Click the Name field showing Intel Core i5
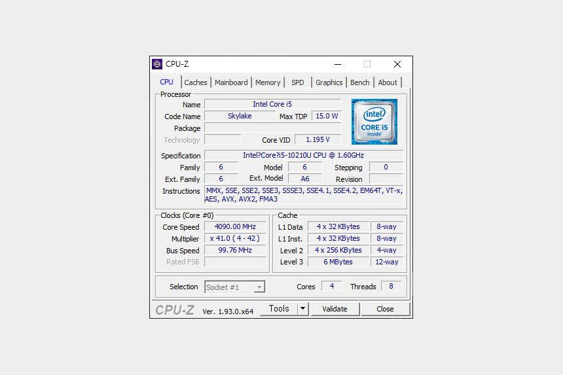This screenshot has height=375, width=563. pyautogui.click(x=272, y=104)
